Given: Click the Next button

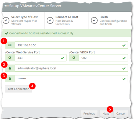Looking at the screenshot, I should [106, 114].
